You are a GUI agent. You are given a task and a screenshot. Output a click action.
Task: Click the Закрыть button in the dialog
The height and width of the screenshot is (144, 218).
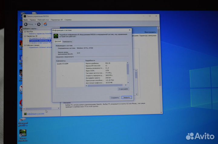pyautogui.click(x=127, y=98)
